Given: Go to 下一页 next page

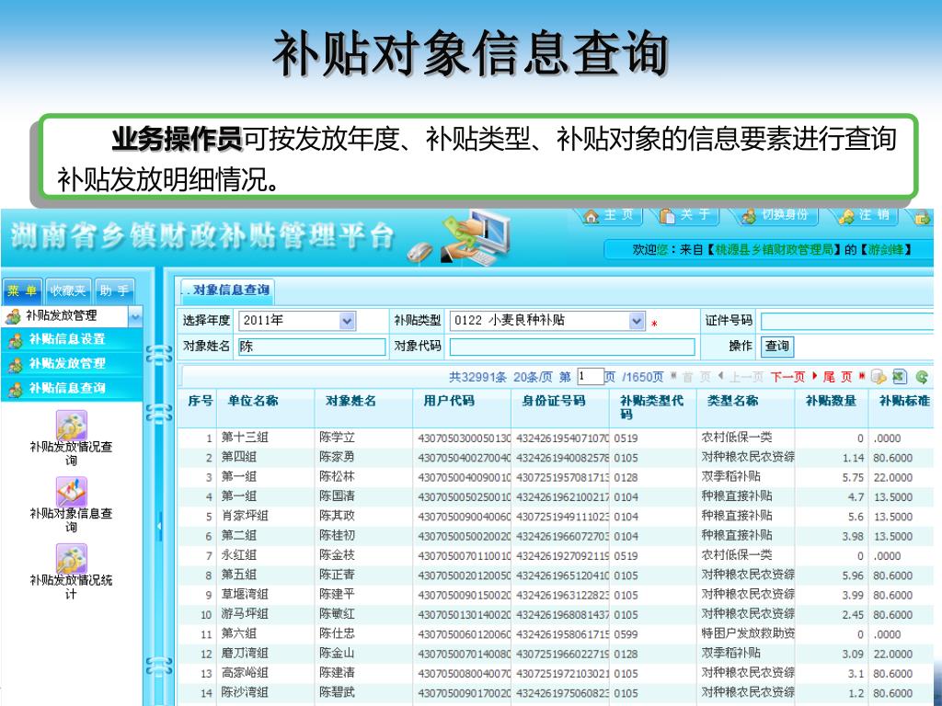Looking at the screenshot, I should 787,377.
